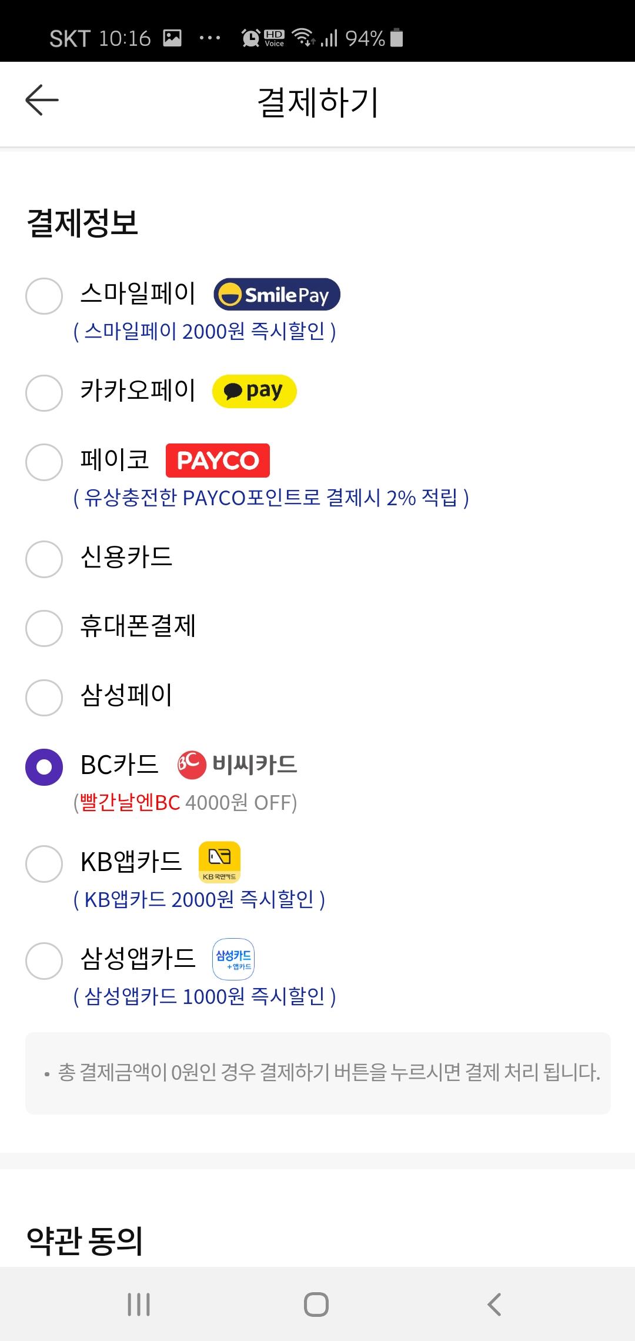Select the 카카오페이 radio button
The image size is (635, 1341).
44,392
